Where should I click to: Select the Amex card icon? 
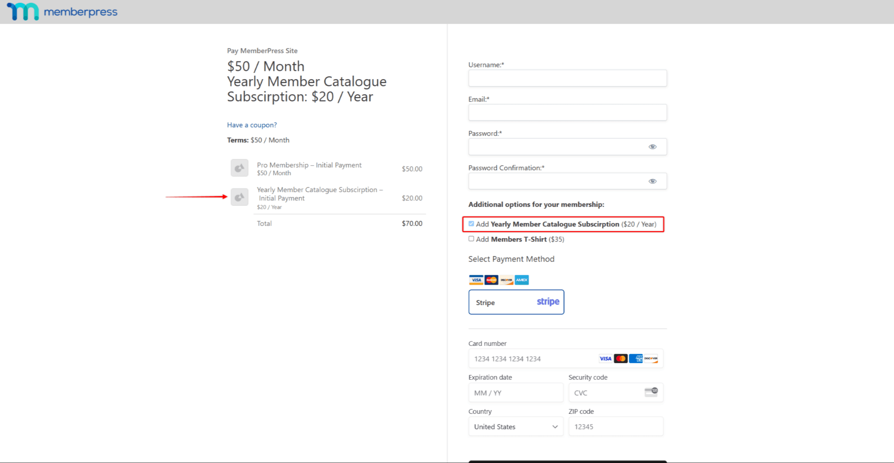(x=521, y=280)
